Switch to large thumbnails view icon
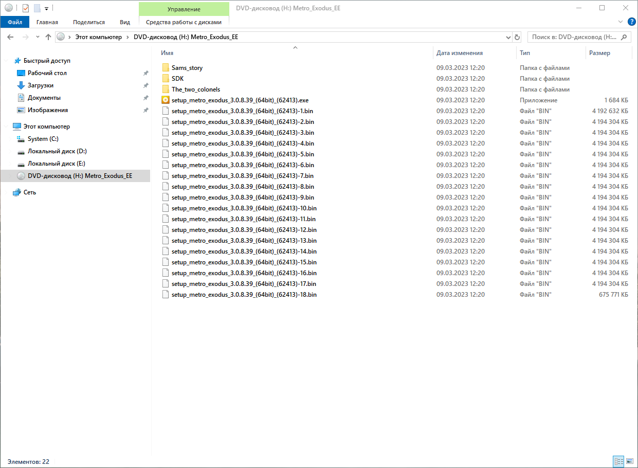This screenshot has width=638, height=468. point(629,462)
